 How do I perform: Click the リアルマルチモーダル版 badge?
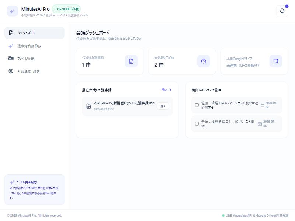(x=66, y=9)
